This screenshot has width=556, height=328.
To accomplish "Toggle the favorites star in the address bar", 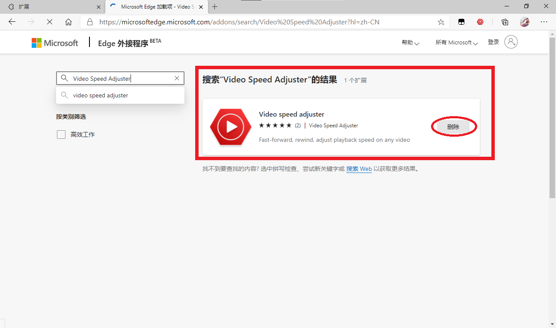I will click(x=441, y=22).
